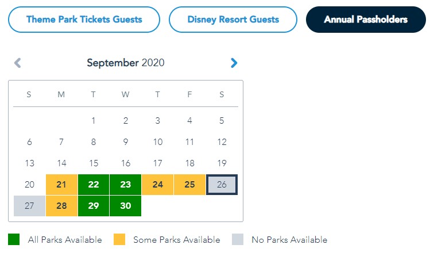Choose September 28 yellow date
The width and height of the screenshot is (430, 256).
tap(61, 206)
